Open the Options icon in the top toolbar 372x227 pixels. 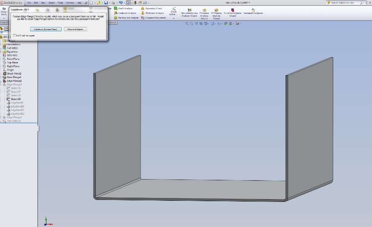(145, 3)
